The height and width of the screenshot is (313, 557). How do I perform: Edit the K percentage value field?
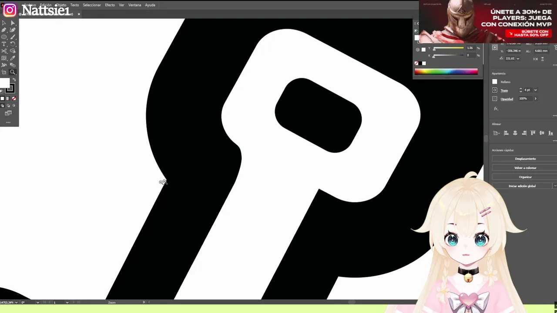click(471, 55)
